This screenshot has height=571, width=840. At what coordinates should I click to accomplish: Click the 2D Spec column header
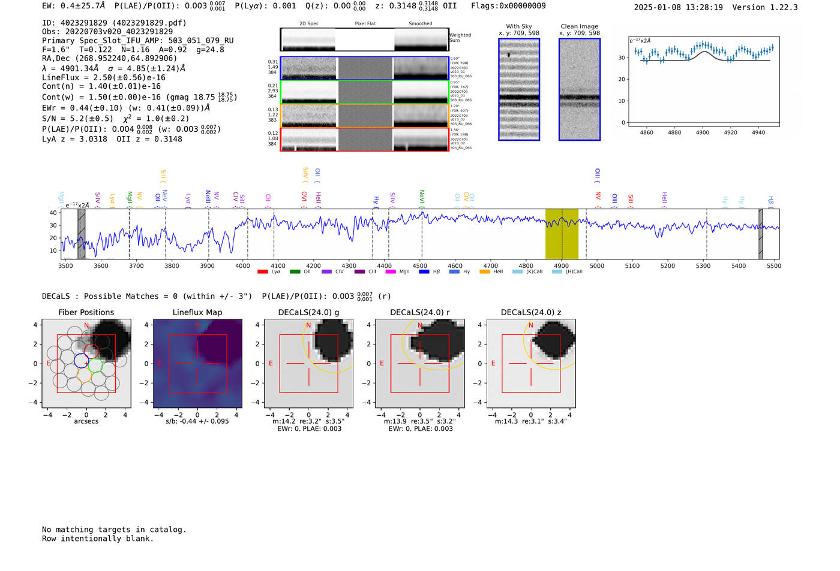point(309,24)
